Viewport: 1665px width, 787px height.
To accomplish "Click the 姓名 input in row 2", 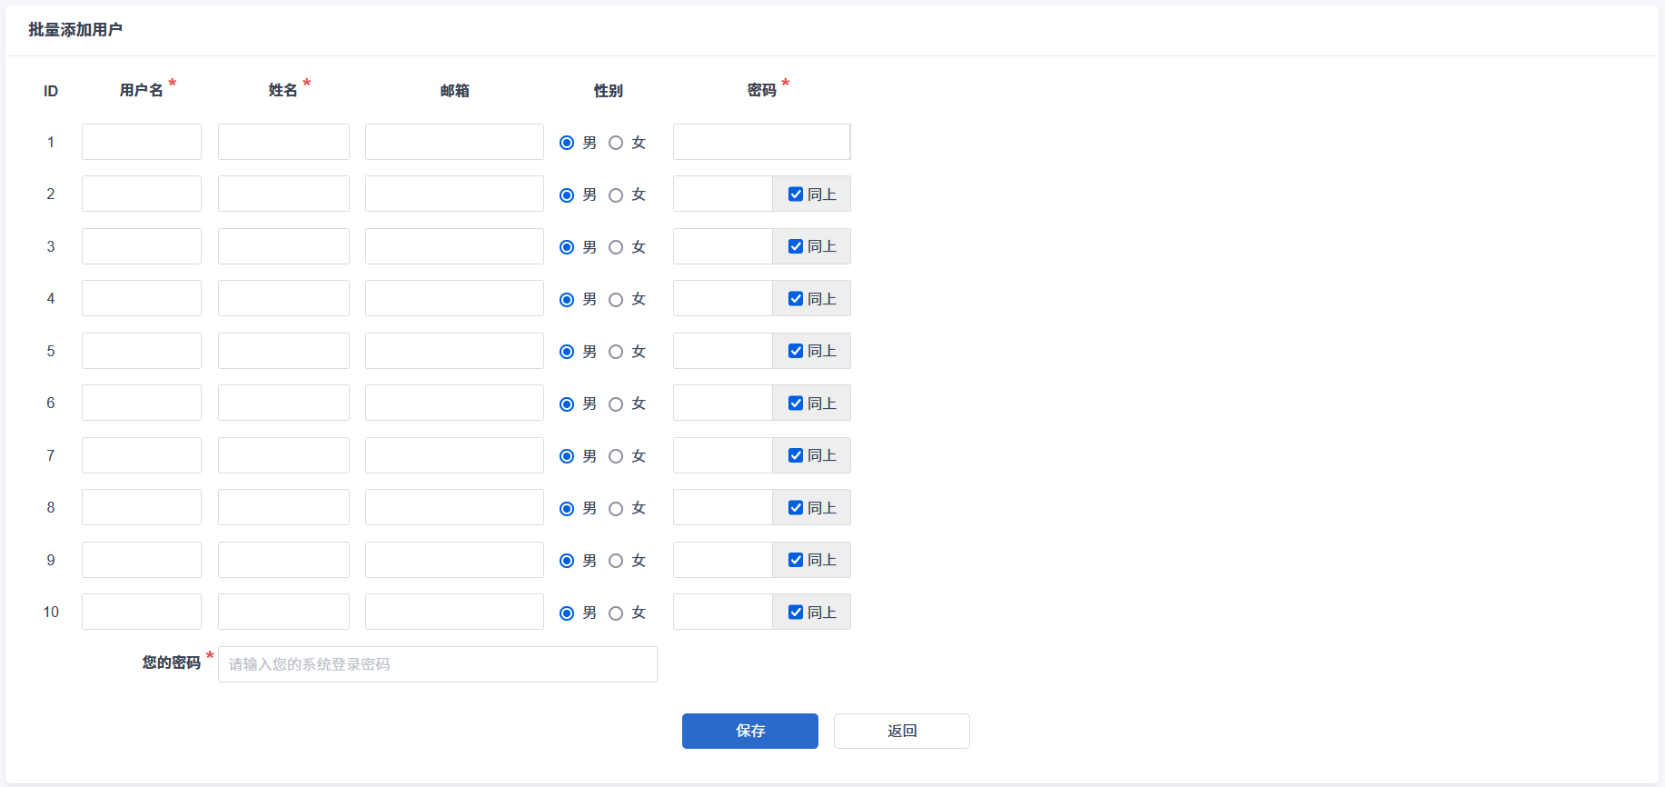I will click(x=283, y=194).
